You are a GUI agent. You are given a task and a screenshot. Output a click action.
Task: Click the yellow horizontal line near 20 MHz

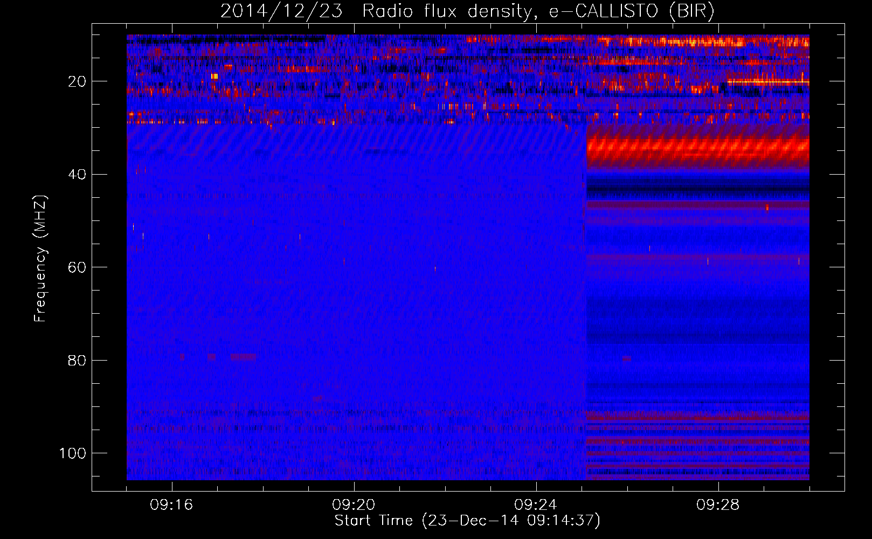tap(768, 82)
